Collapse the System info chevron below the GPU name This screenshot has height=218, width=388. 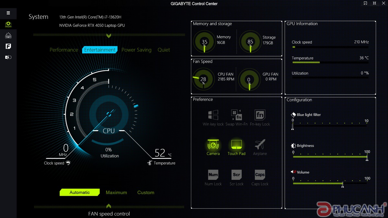click(109, 36)
